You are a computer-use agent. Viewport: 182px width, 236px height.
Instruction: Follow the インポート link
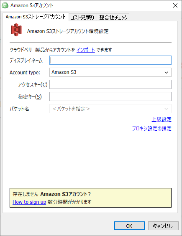(86, 50)
